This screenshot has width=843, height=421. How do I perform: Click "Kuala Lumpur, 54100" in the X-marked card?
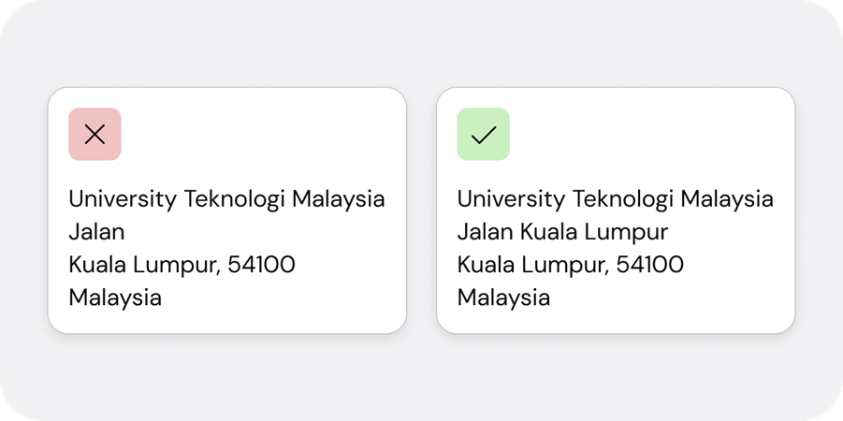[182, 265]
